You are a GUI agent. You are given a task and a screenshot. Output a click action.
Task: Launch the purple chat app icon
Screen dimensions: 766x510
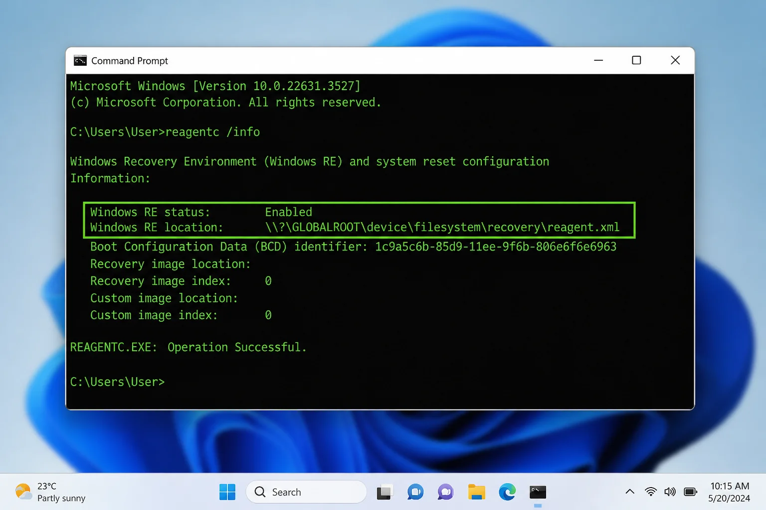point(445,492)
